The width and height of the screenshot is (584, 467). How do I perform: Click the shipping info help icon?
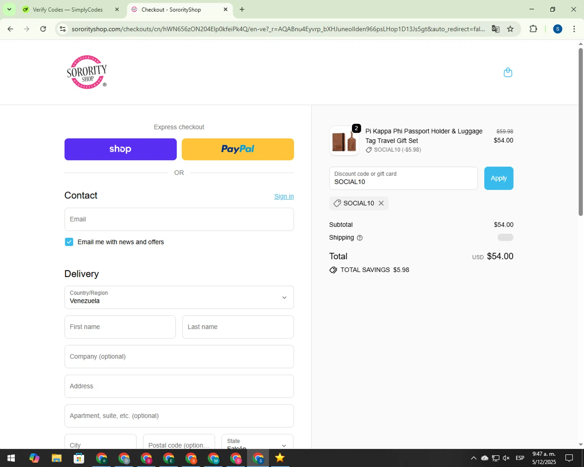(360, 238)
